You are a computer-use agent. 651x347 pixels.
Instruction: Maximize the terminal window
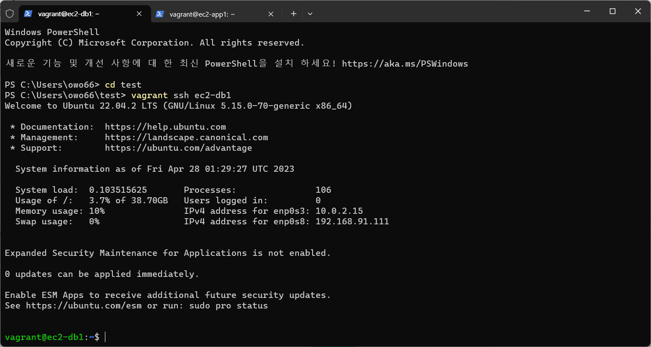tap(612, 11)
